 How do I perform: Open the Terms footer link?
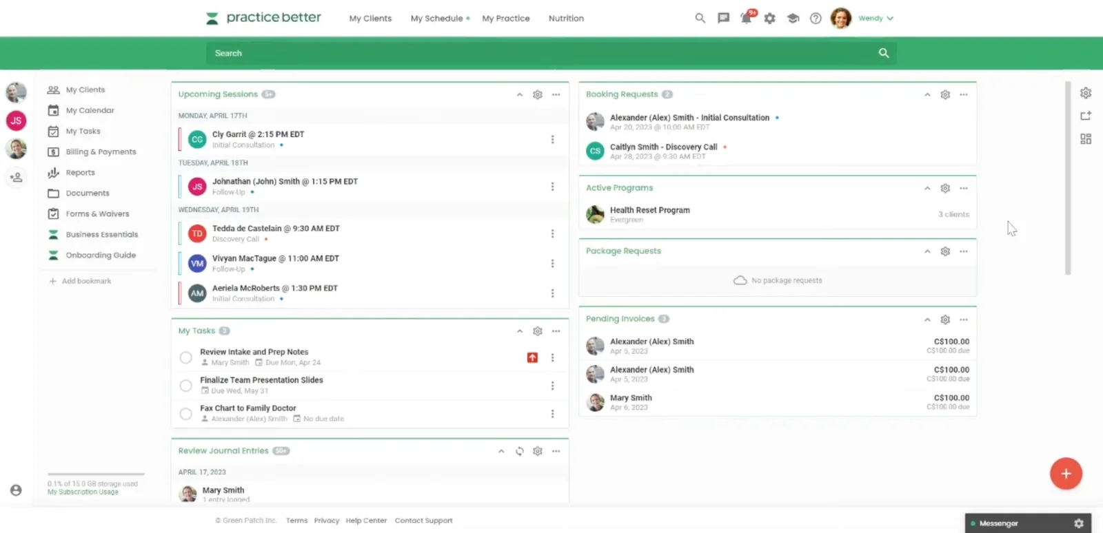tap(296, 521)
